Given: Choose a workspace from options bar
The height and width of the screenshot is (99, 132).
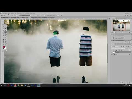Looking at the screenshot, I should (x=128, y=15).
